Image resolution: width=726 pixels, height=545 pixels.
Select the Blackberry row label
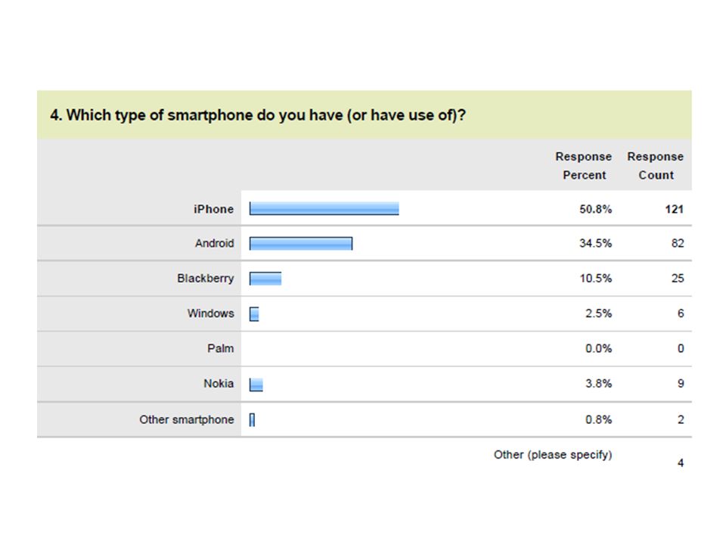click(206, 278)
